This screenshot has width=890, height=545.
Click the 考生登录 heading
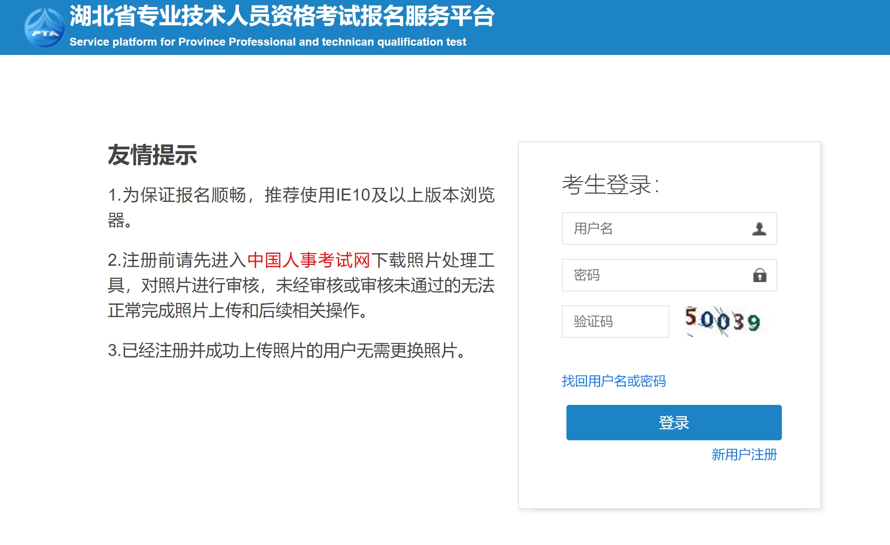pos(610,184)
